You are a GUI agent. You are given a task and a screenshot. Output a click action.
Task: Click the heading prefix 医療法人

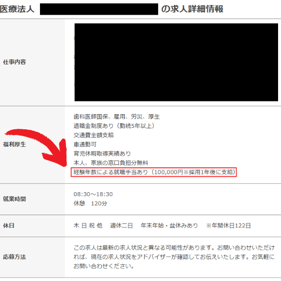click(17, 9)
